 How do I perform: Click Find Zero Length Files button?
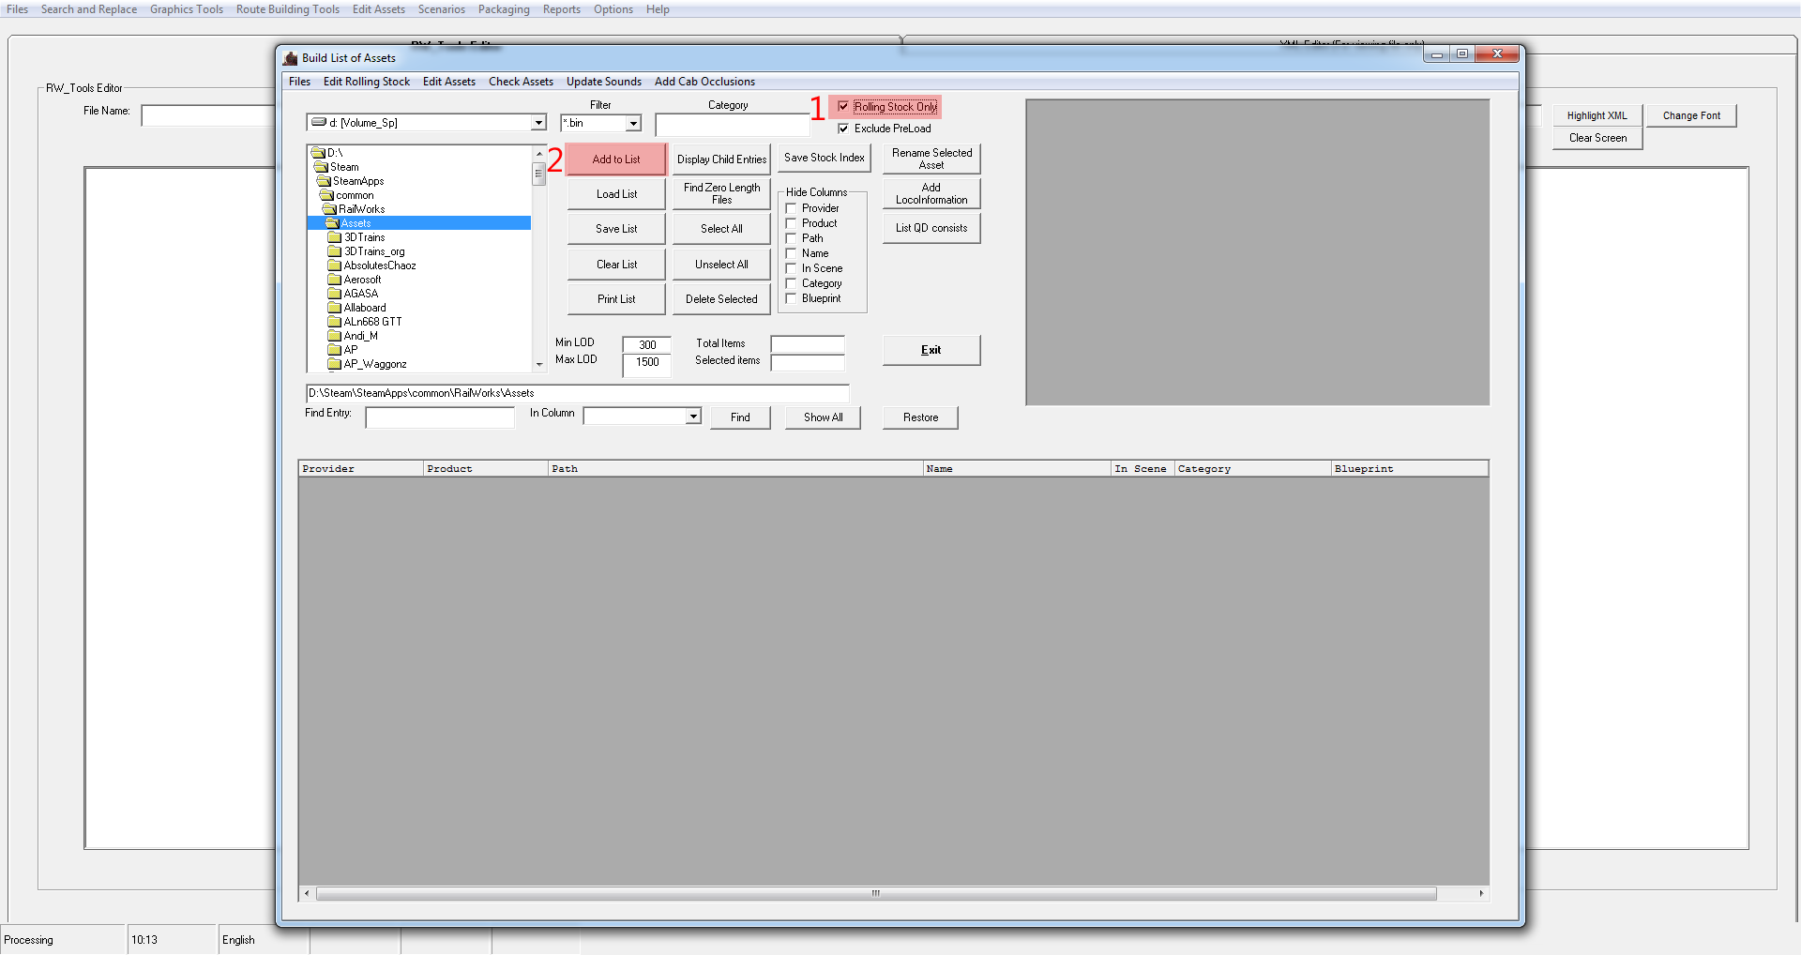pos(721,194)
